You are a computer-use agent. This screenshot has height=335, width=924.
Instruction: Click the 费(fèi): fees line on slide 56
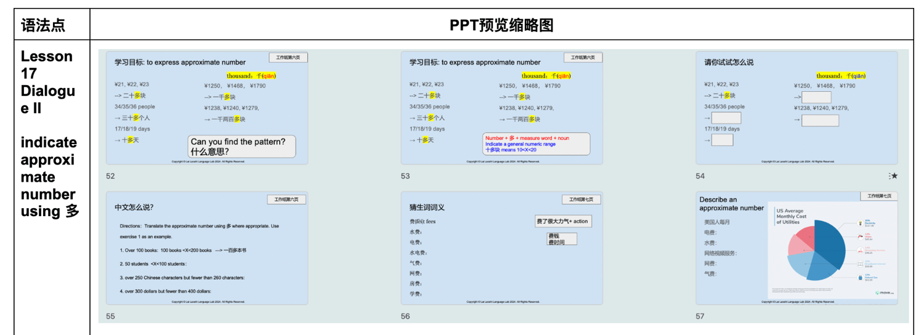[x=423, y=221]
